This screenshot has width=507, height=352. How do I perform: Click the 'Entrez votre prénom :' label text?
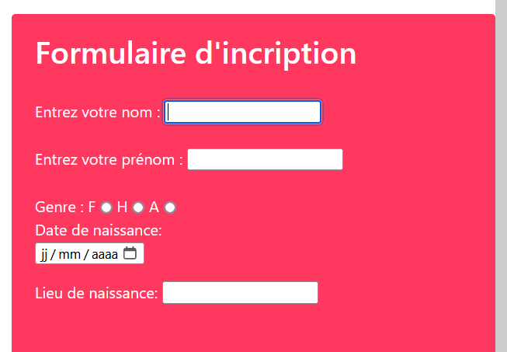109,160
